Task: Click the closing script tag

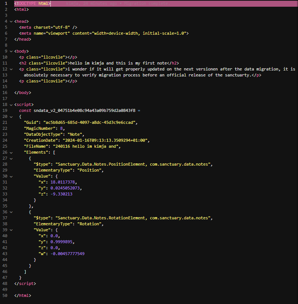Action: [x=25, y=283]
